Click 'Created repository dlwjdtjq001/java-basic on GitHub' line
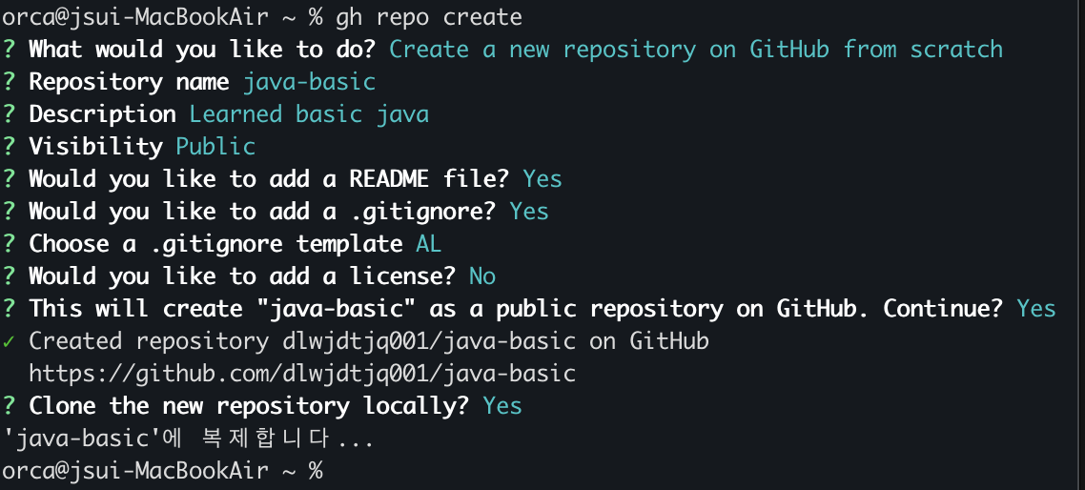1085x490 pixels. [369, 340]
